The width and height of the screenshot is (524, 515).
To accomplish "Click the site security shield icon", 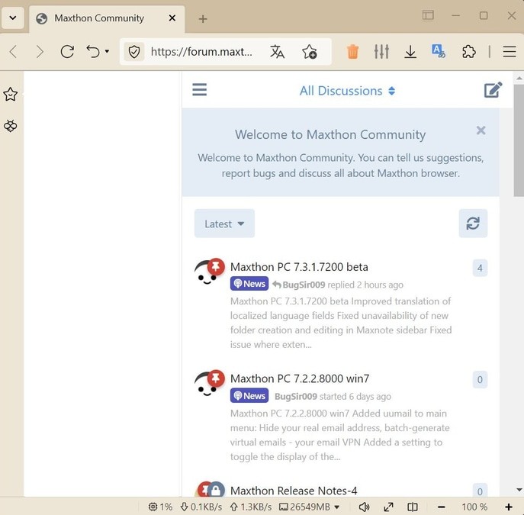I will coord(134,52).
